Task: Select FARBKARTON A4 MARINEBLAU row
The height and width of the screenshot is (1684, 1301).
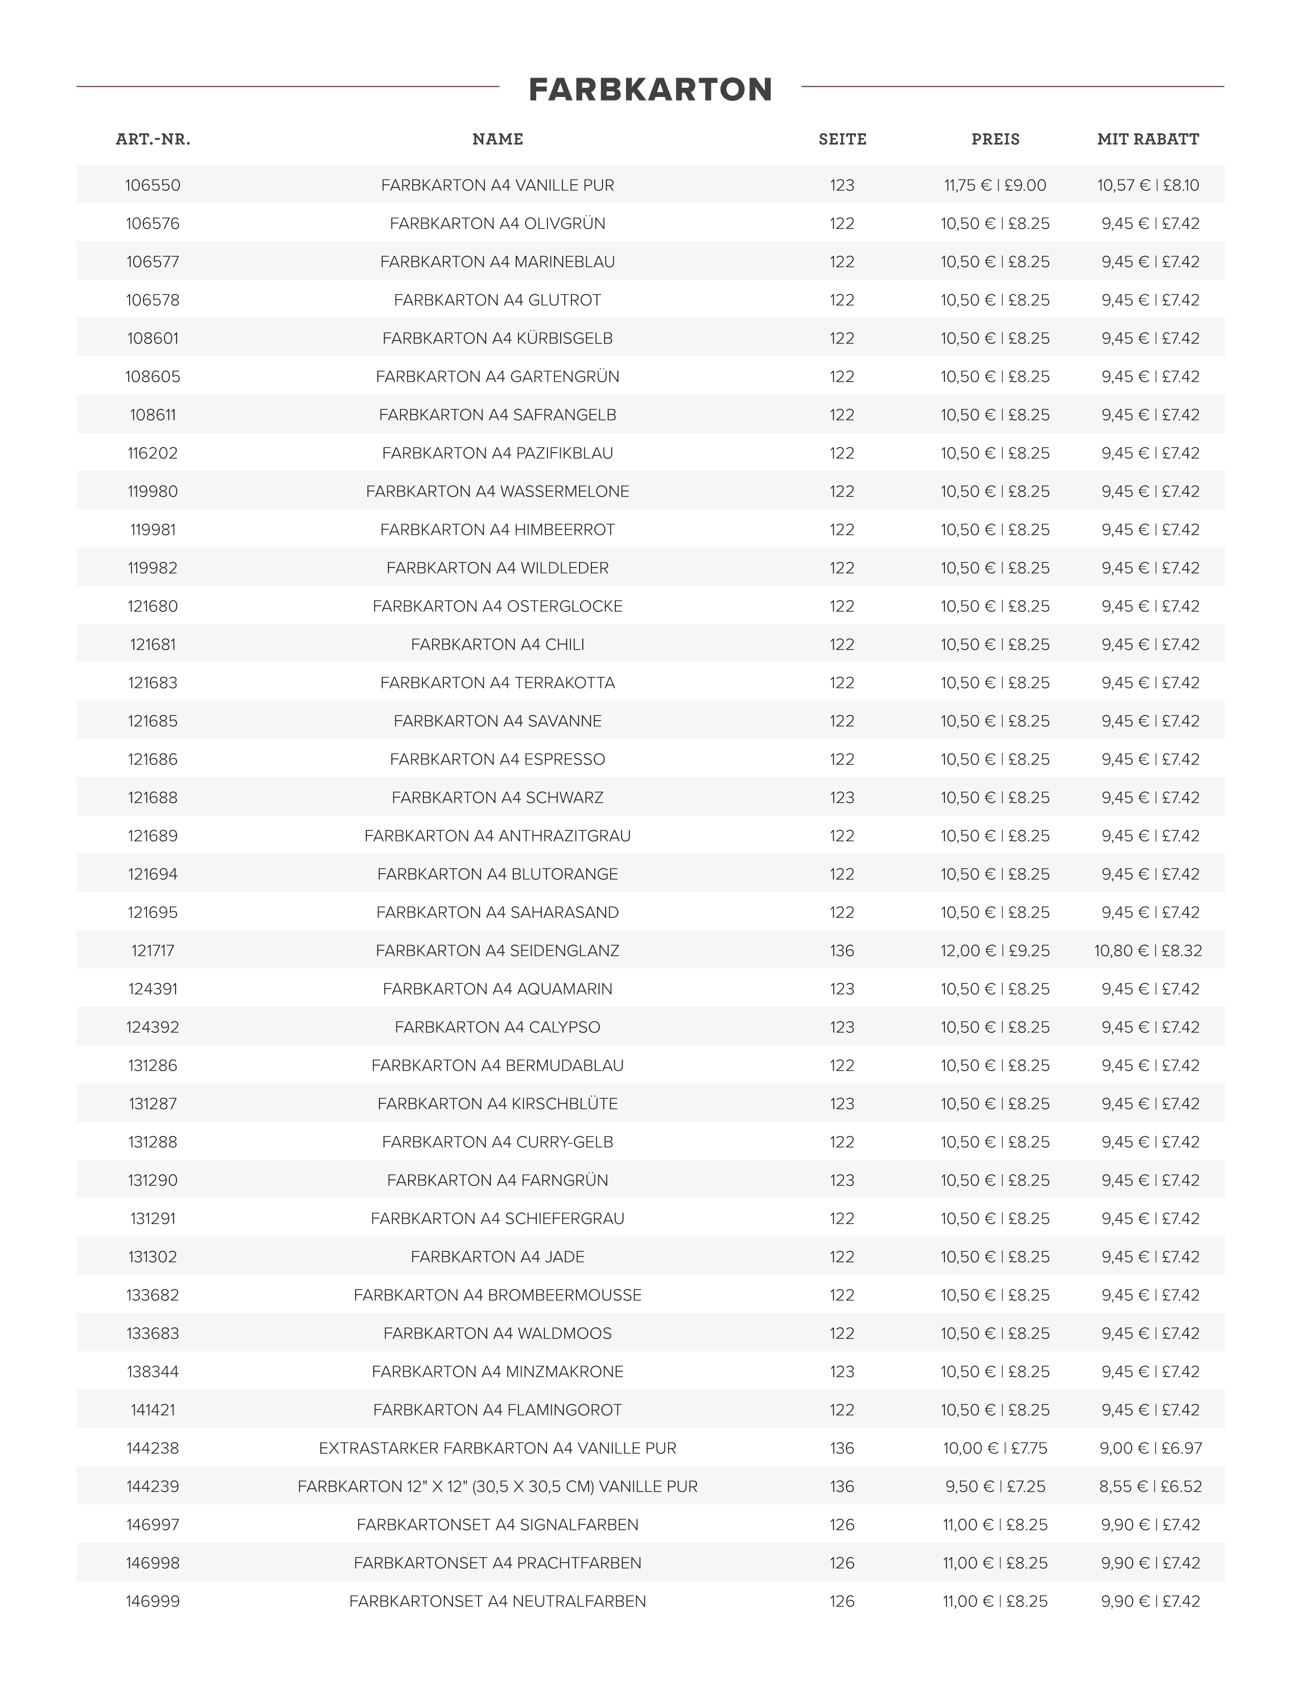Action: pyautogui.click(x=651, y=261)
